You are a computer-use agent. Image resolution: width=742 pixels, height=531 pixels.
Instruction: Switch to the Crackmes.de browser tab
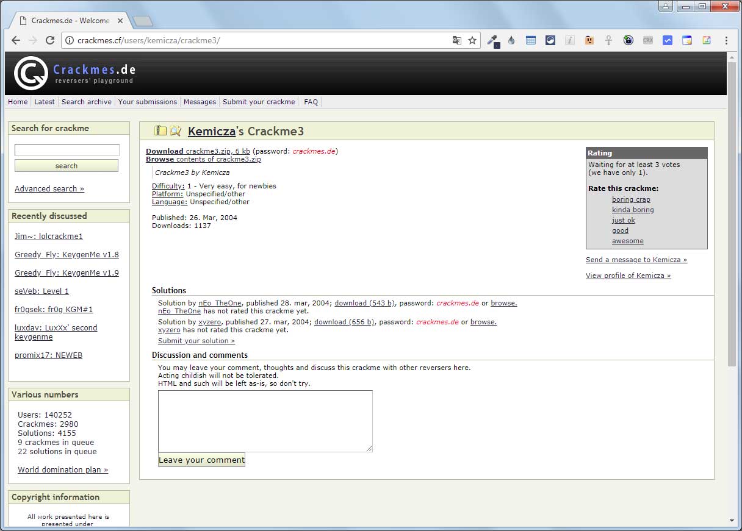70,21
